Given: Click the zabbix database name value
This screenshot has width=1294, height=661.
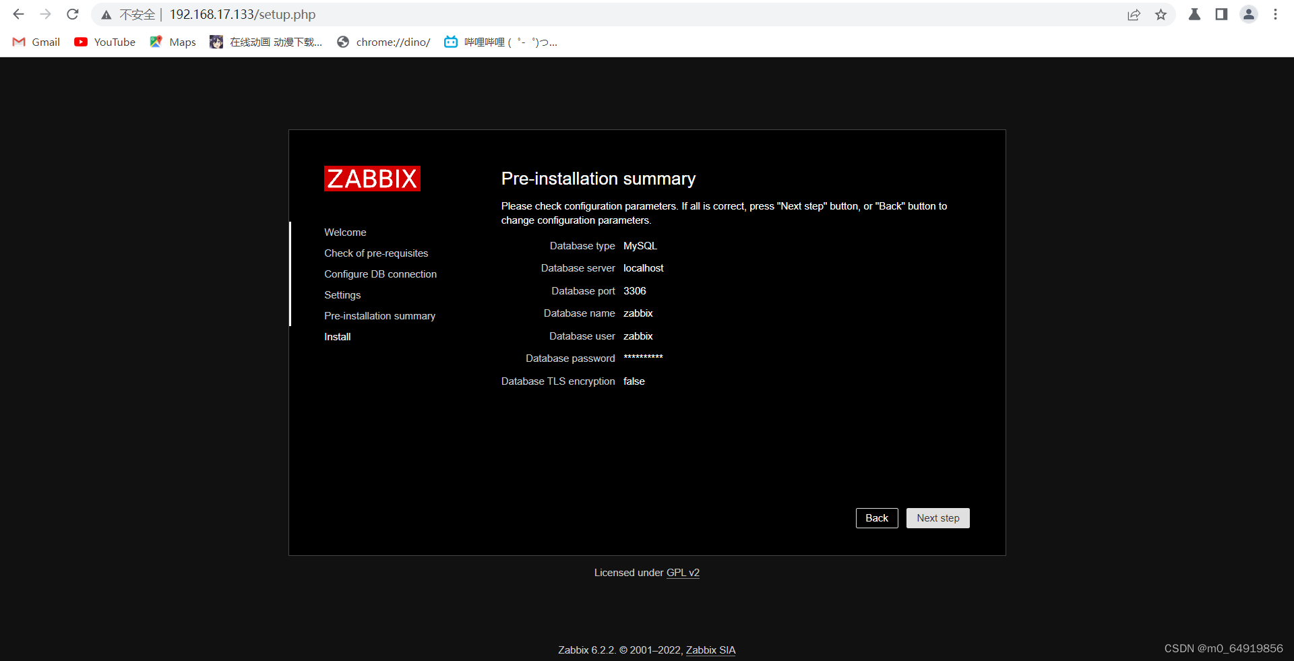Looking at the screenshot, I should pyautogui.click(x=638, y=313).
